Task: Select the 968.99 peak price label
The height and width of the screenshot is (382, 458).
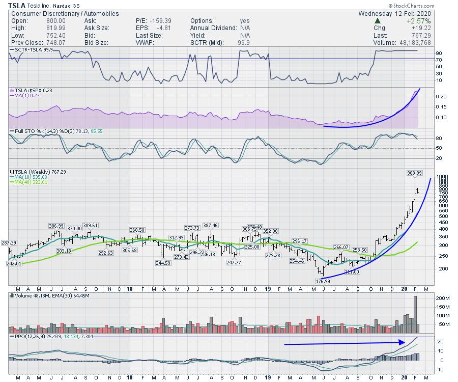Action: click(x=415, y=173)
